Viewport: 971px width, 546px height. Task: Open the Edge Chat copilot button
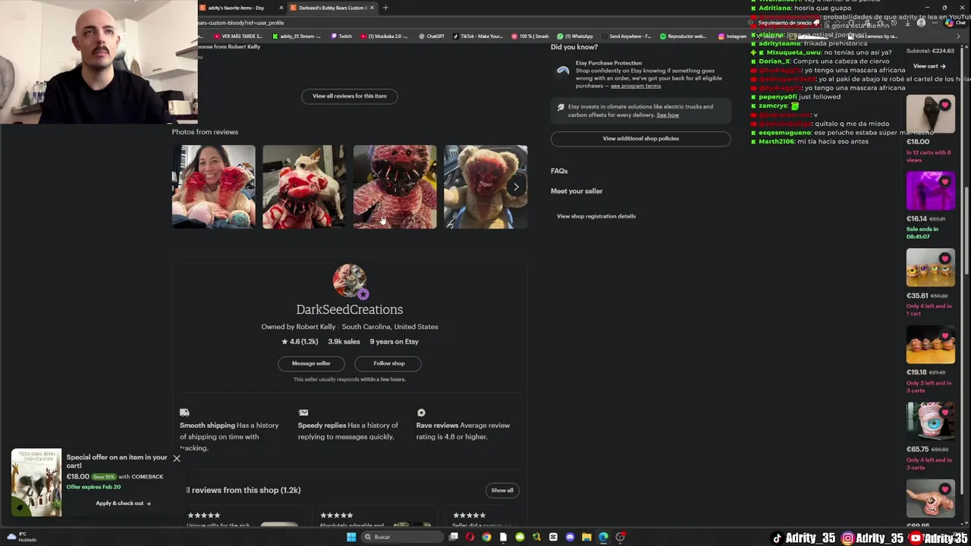click(x=954, y=23)
